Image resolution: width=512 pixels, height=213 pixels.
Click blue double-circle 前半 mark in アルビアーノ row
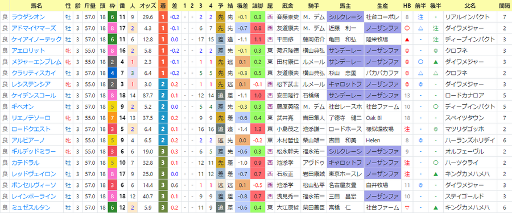tap(420, 140)
